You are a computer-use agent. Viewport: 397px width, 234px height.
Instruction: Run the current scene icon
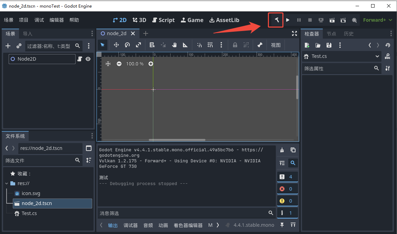pyautogui.click(x=332, y=20)
